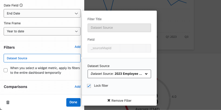Click the Date Field info icon
This screenshot has height=110, width=221.
coord(21,5)
